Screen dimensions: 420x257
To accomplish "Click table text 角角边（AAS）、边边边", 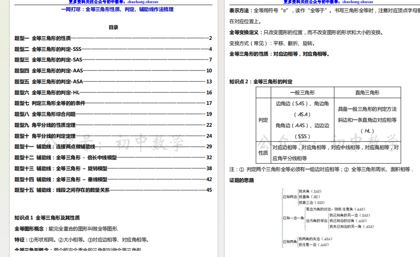I will [x=302, y=126].
